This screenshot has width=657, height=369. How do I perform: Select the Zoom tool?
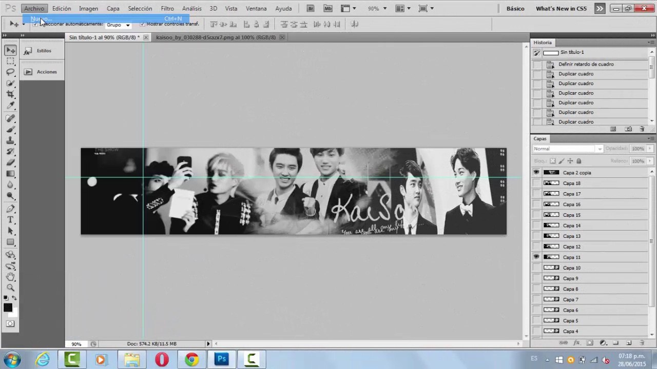tap(10, 288)
